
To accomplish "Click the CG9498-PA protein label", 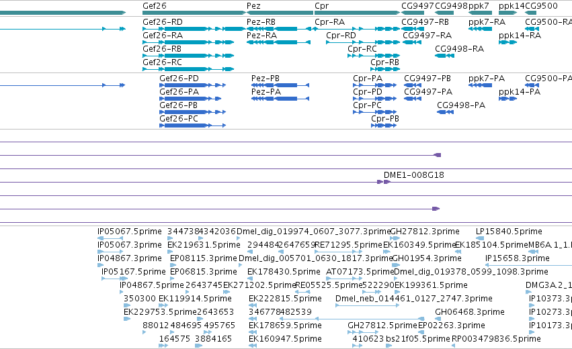I will click(461, 105).
